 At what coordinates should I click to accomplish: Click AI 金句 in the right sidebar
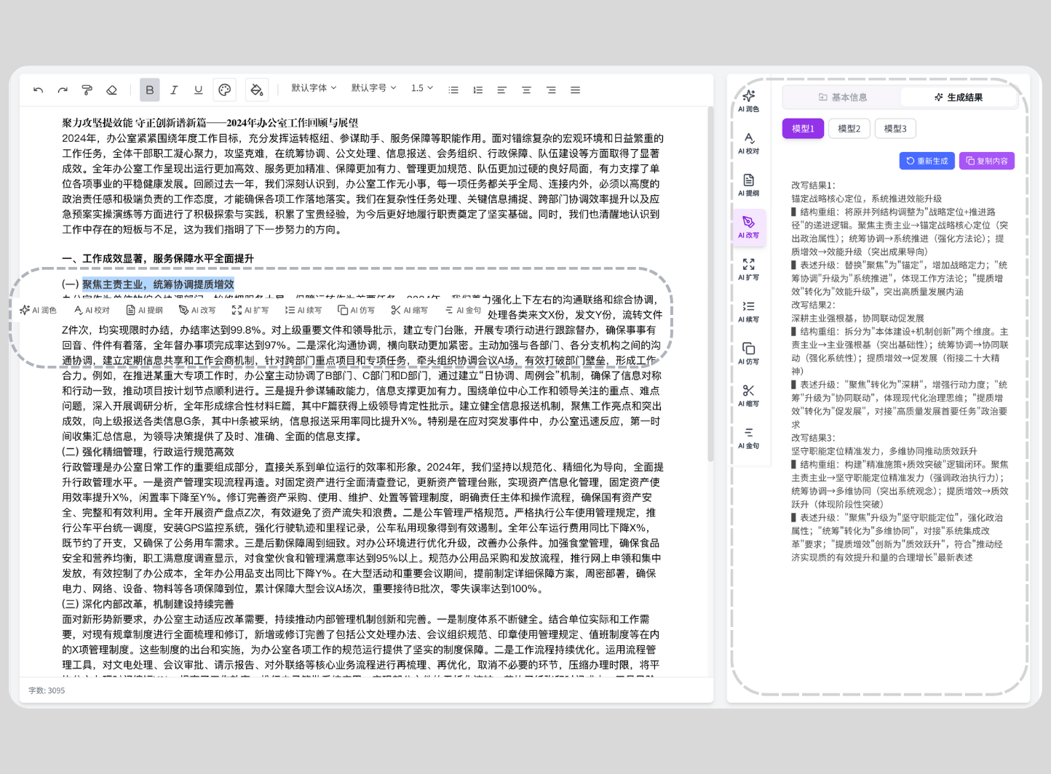[x=748, y=438]
